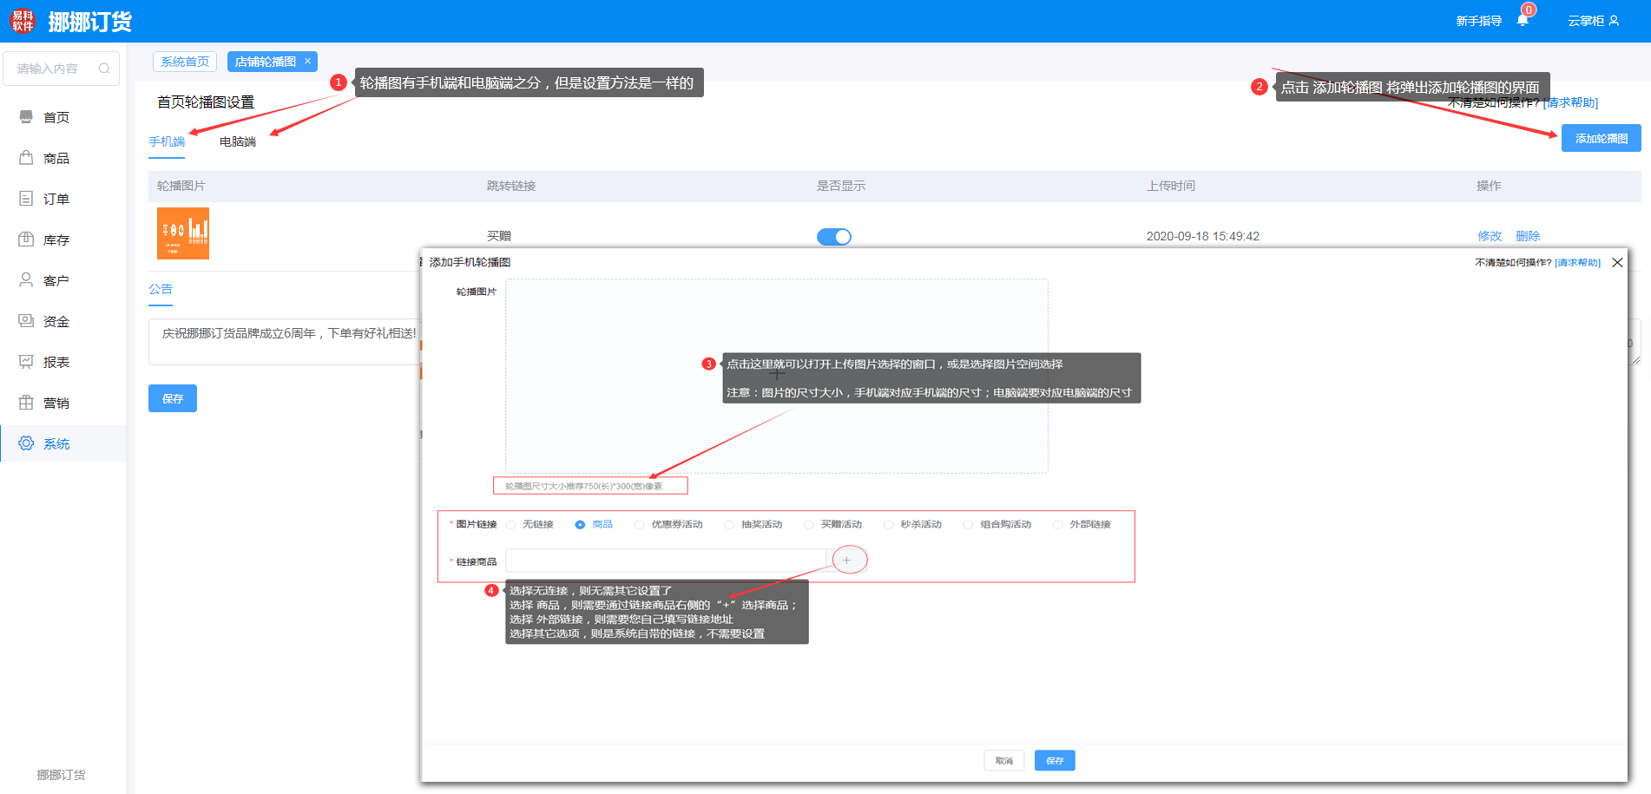Toggle the 是否显示 display switch
Viewport: 1651px width, 794px height.
pos(833,237)
